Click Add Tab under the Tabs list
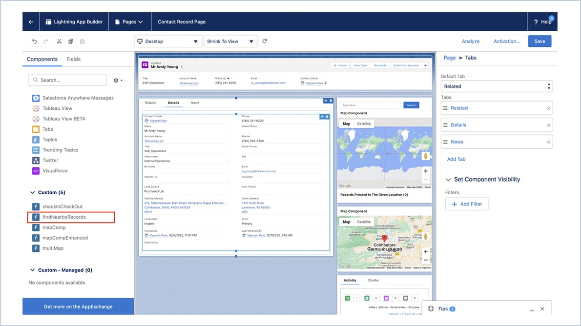The width and height of the screenshot is (581, 326). coord(456,159)
